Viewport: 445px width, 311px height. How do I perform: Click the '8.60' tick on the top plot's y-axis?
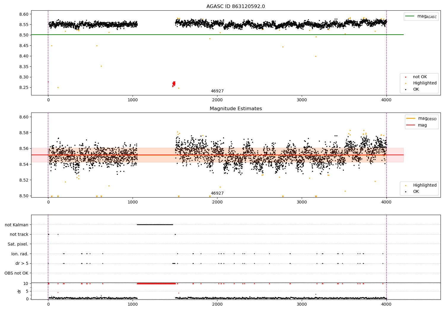click(x=24, y=14)
